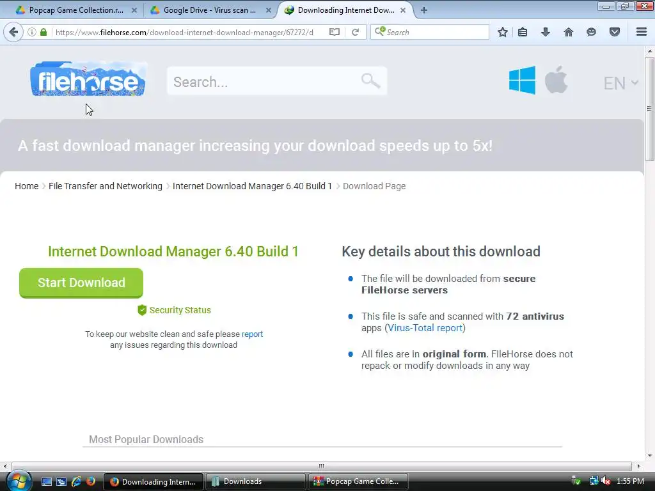Select Downloading Intern... taskbar button
Image resolution: width=655 pixels, height=491 pixels.
(x=154, y=481)
